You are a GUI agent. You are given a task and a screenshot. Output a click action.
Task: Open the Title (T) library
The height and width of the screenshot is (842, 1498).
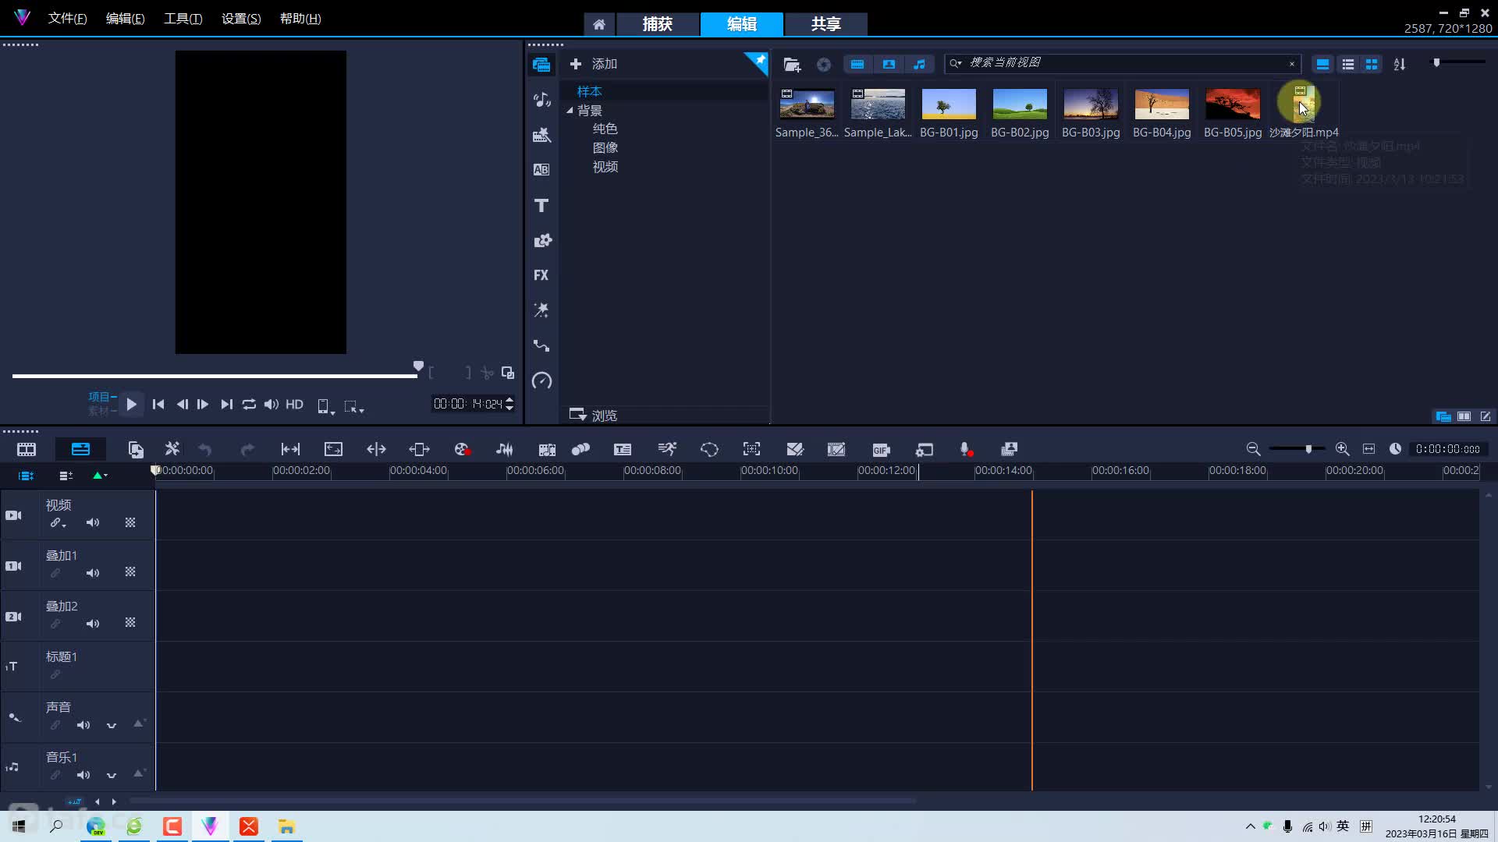pos(541,205)
